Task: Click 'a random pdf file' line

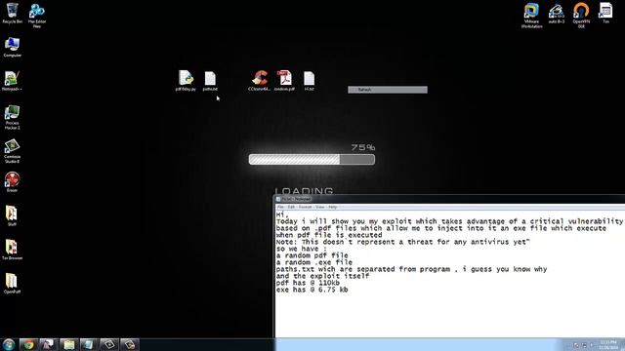Action: click(x=312, y=255)
